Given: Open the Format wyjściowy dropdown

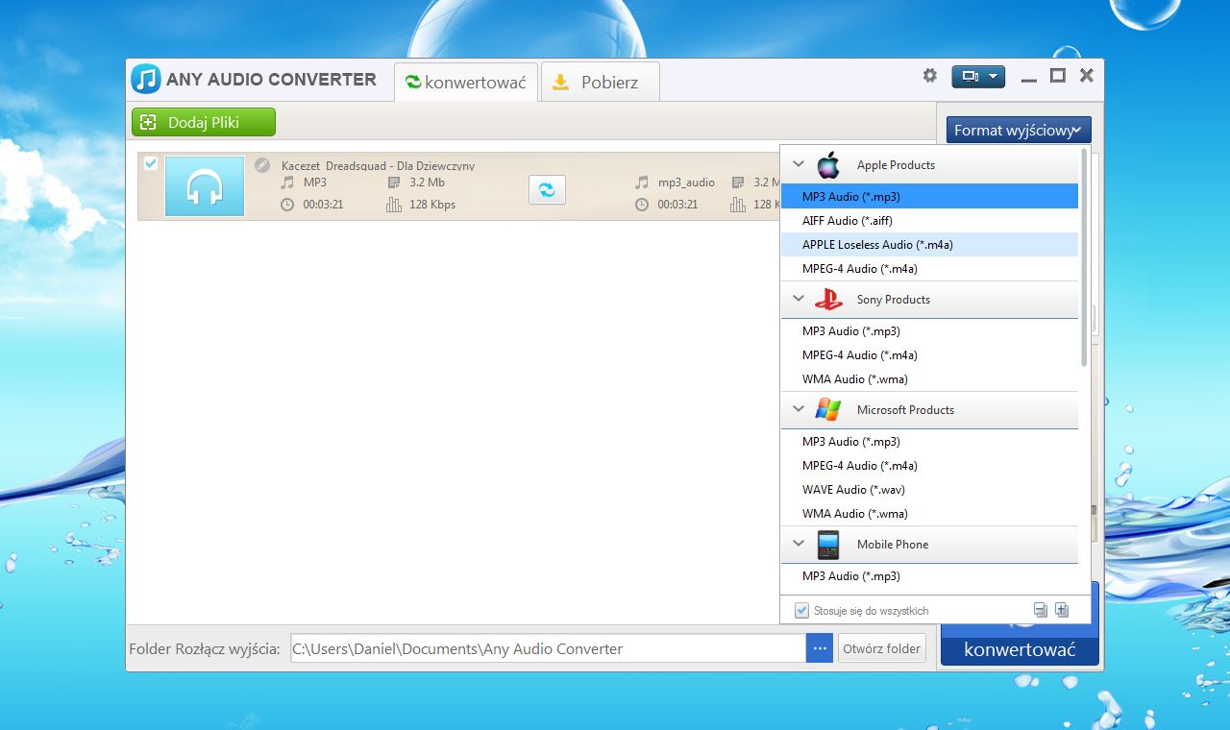Looking at the screenshot, I should coord(1019,130).
